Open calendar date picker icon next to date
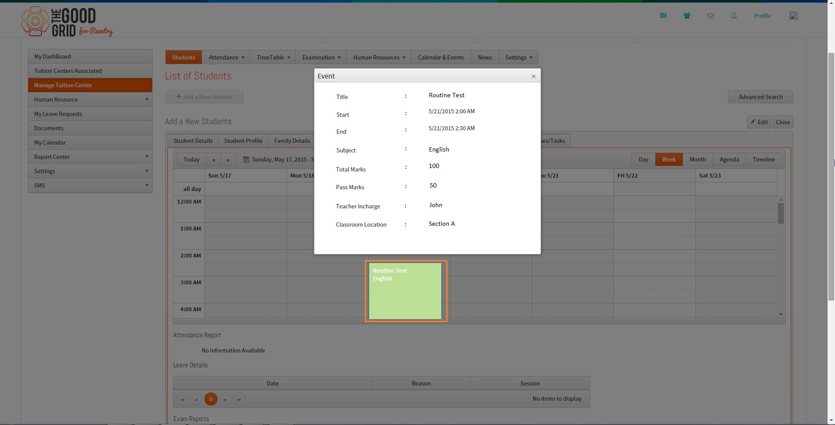This screenshot has width=835, height=425. tap(246, 160)
